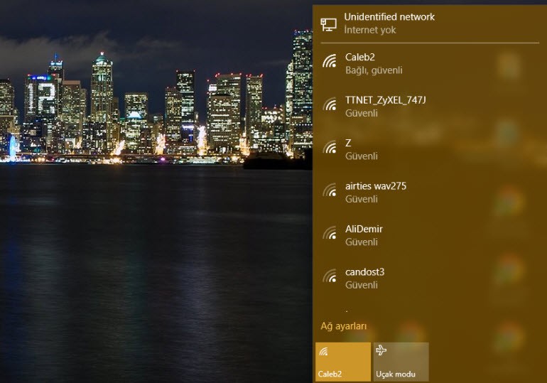Open Ağ ayarları network settings link
The width and height of the screenshot is (547, 383).
tap(344, 326)
